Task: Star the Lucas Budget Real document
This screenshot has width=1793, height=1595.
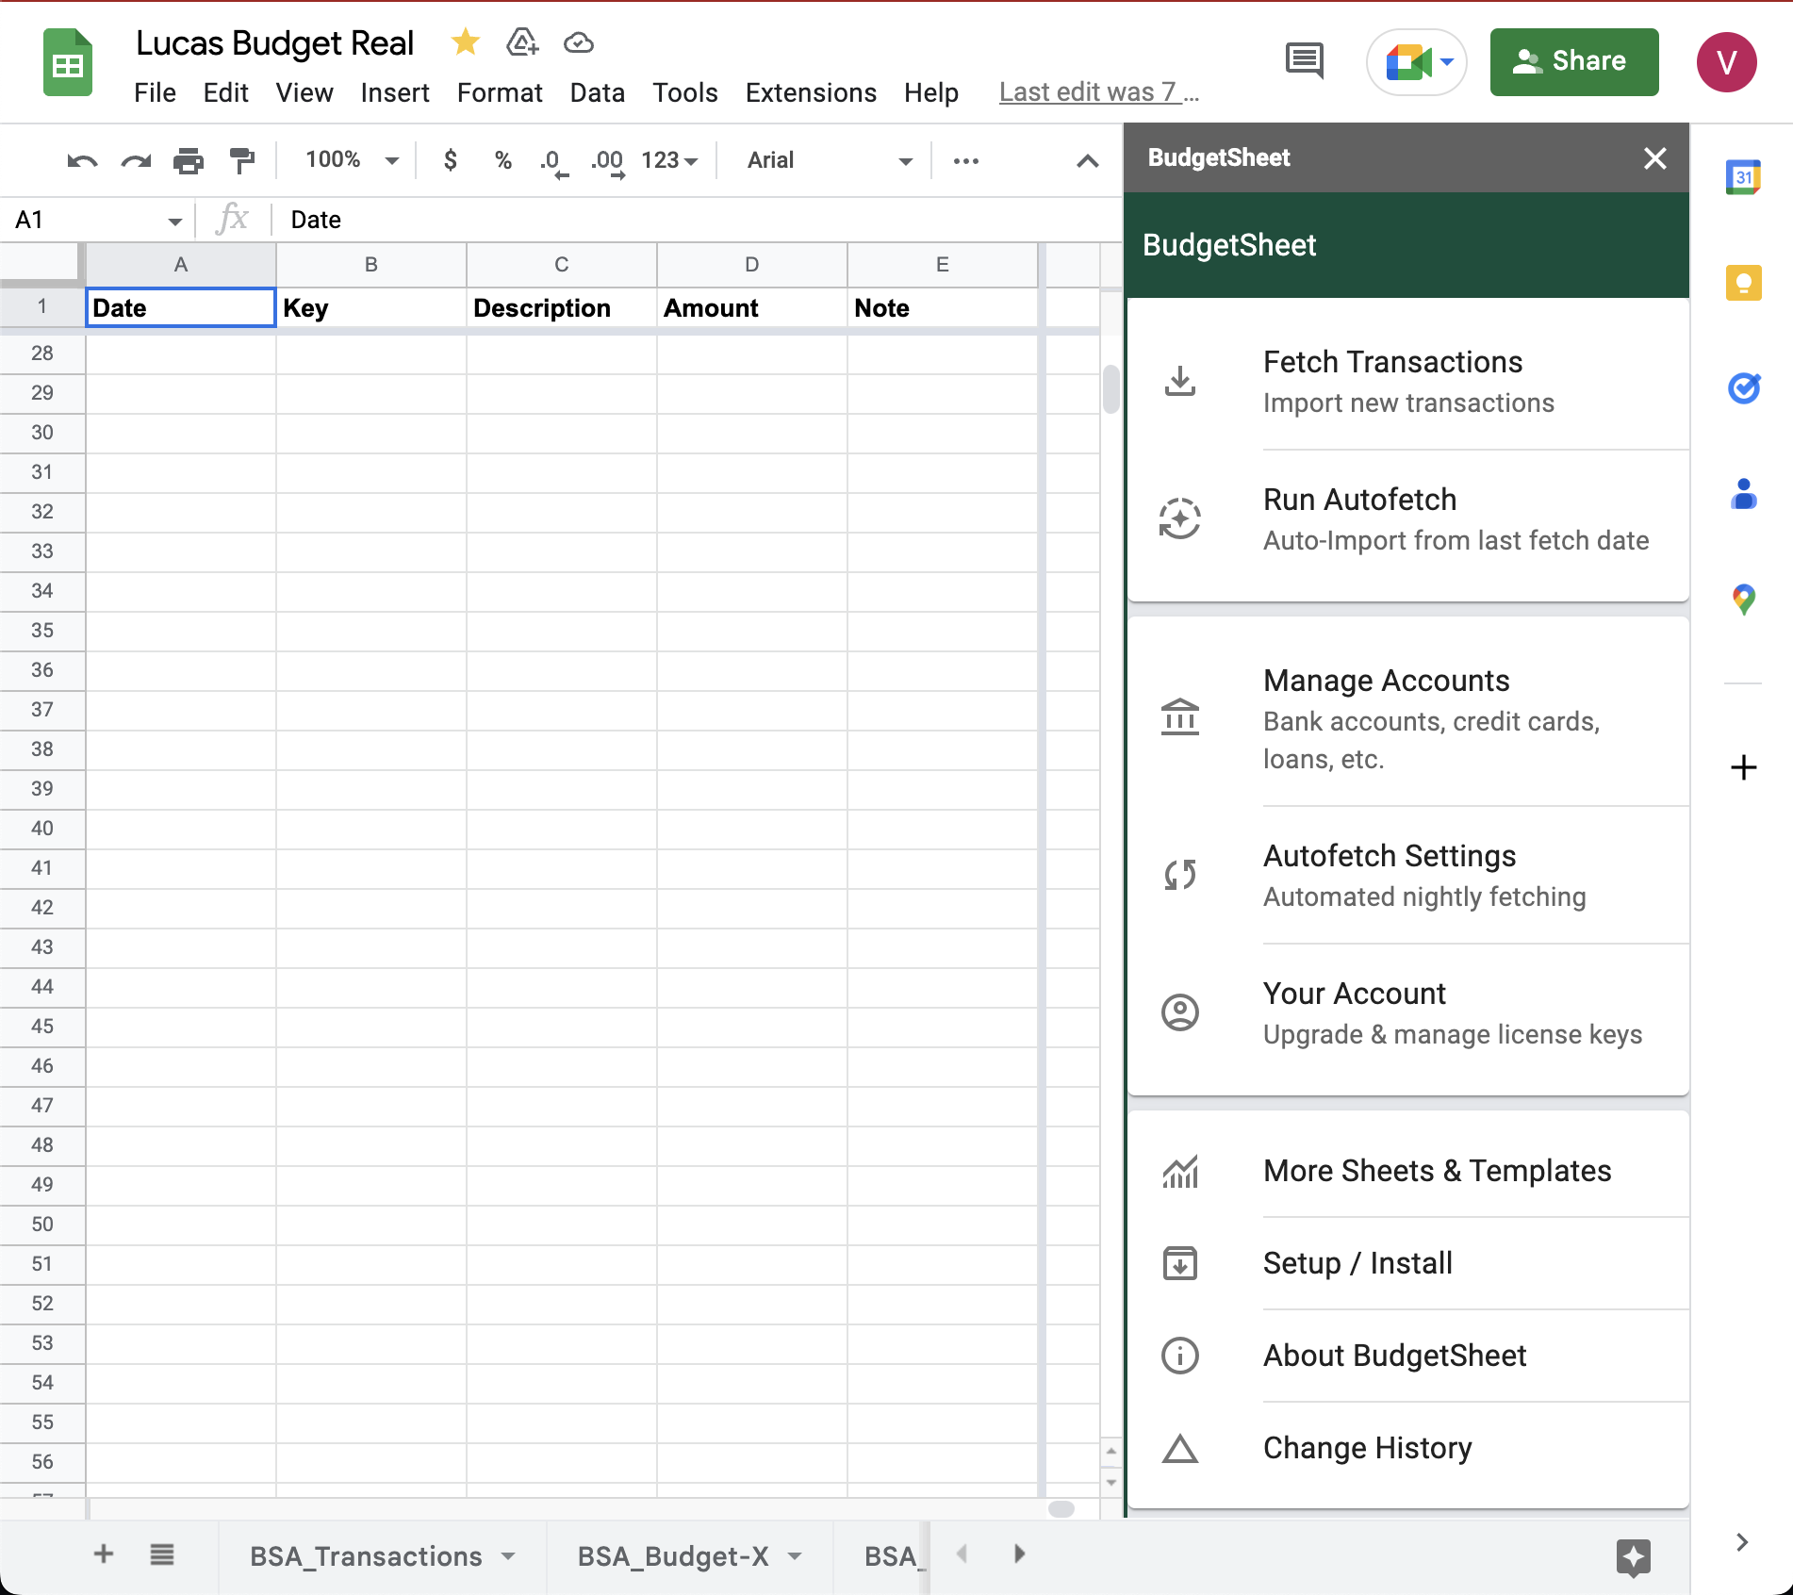Action: (x=466, y=42)
